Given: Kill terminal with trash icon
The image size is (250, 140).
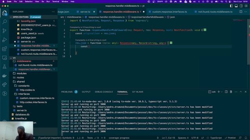Looking at the screenshot, I should coord(231,92).
